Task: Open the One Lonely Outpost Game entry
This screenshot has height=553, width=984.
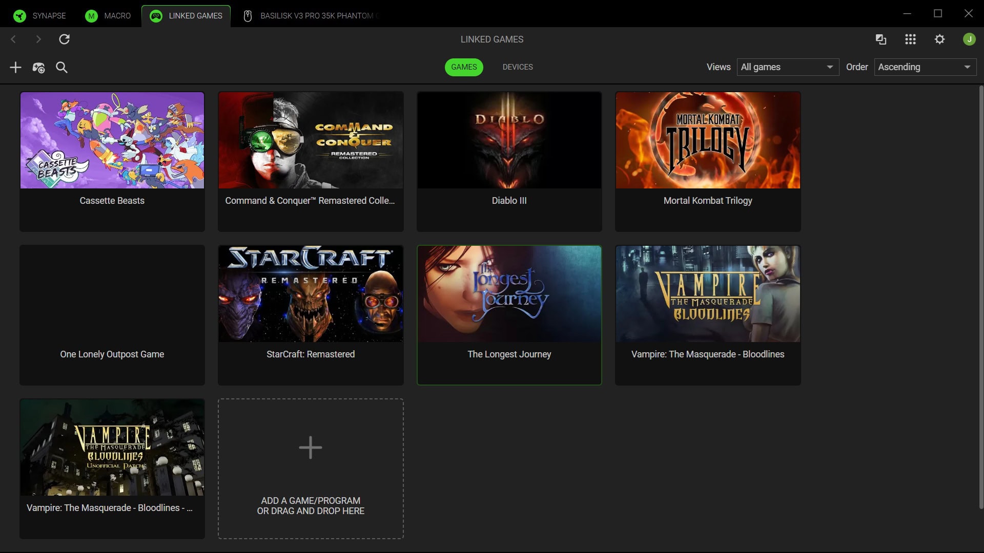Action: click(x=112, y=315)
